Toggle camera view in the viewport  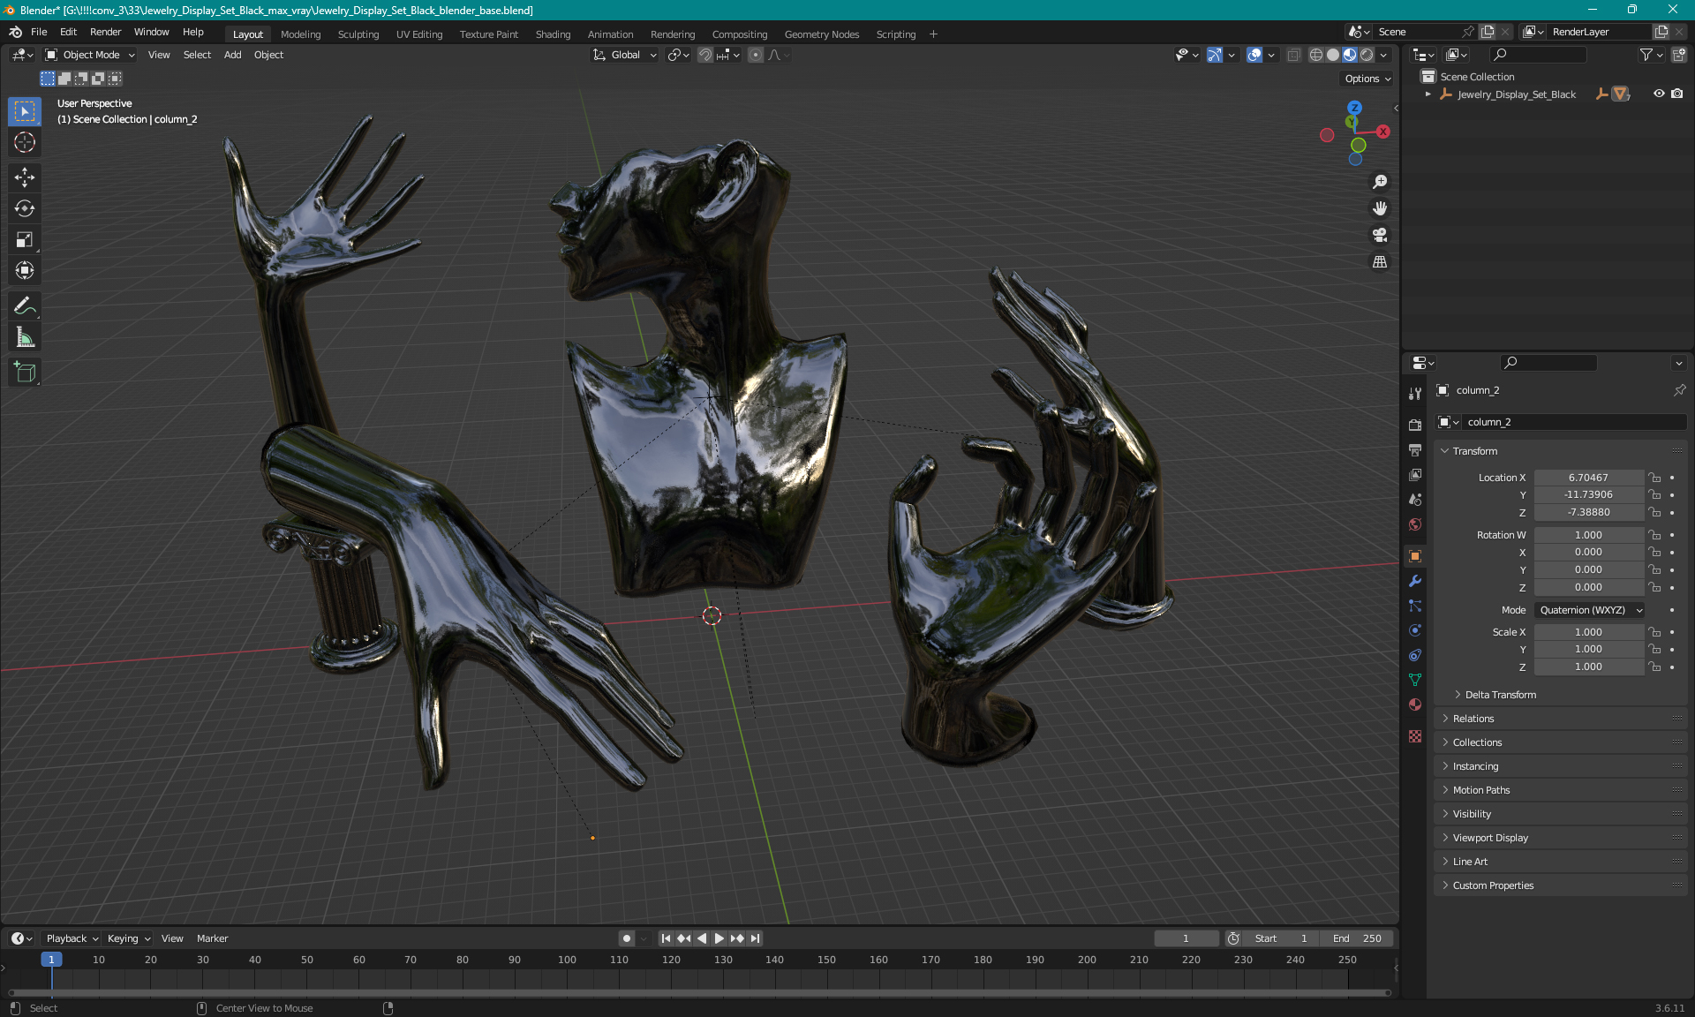pyautogui.click(x=1379, y=236)
